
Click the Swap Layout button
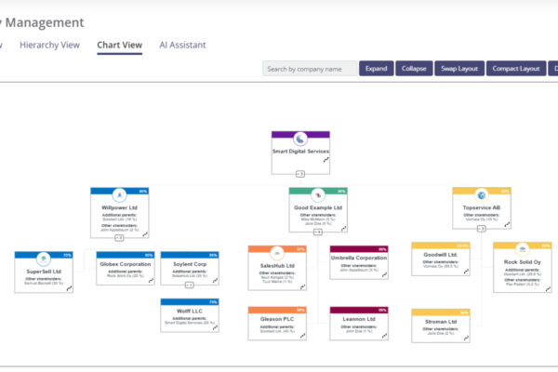(x=459, y=68)
